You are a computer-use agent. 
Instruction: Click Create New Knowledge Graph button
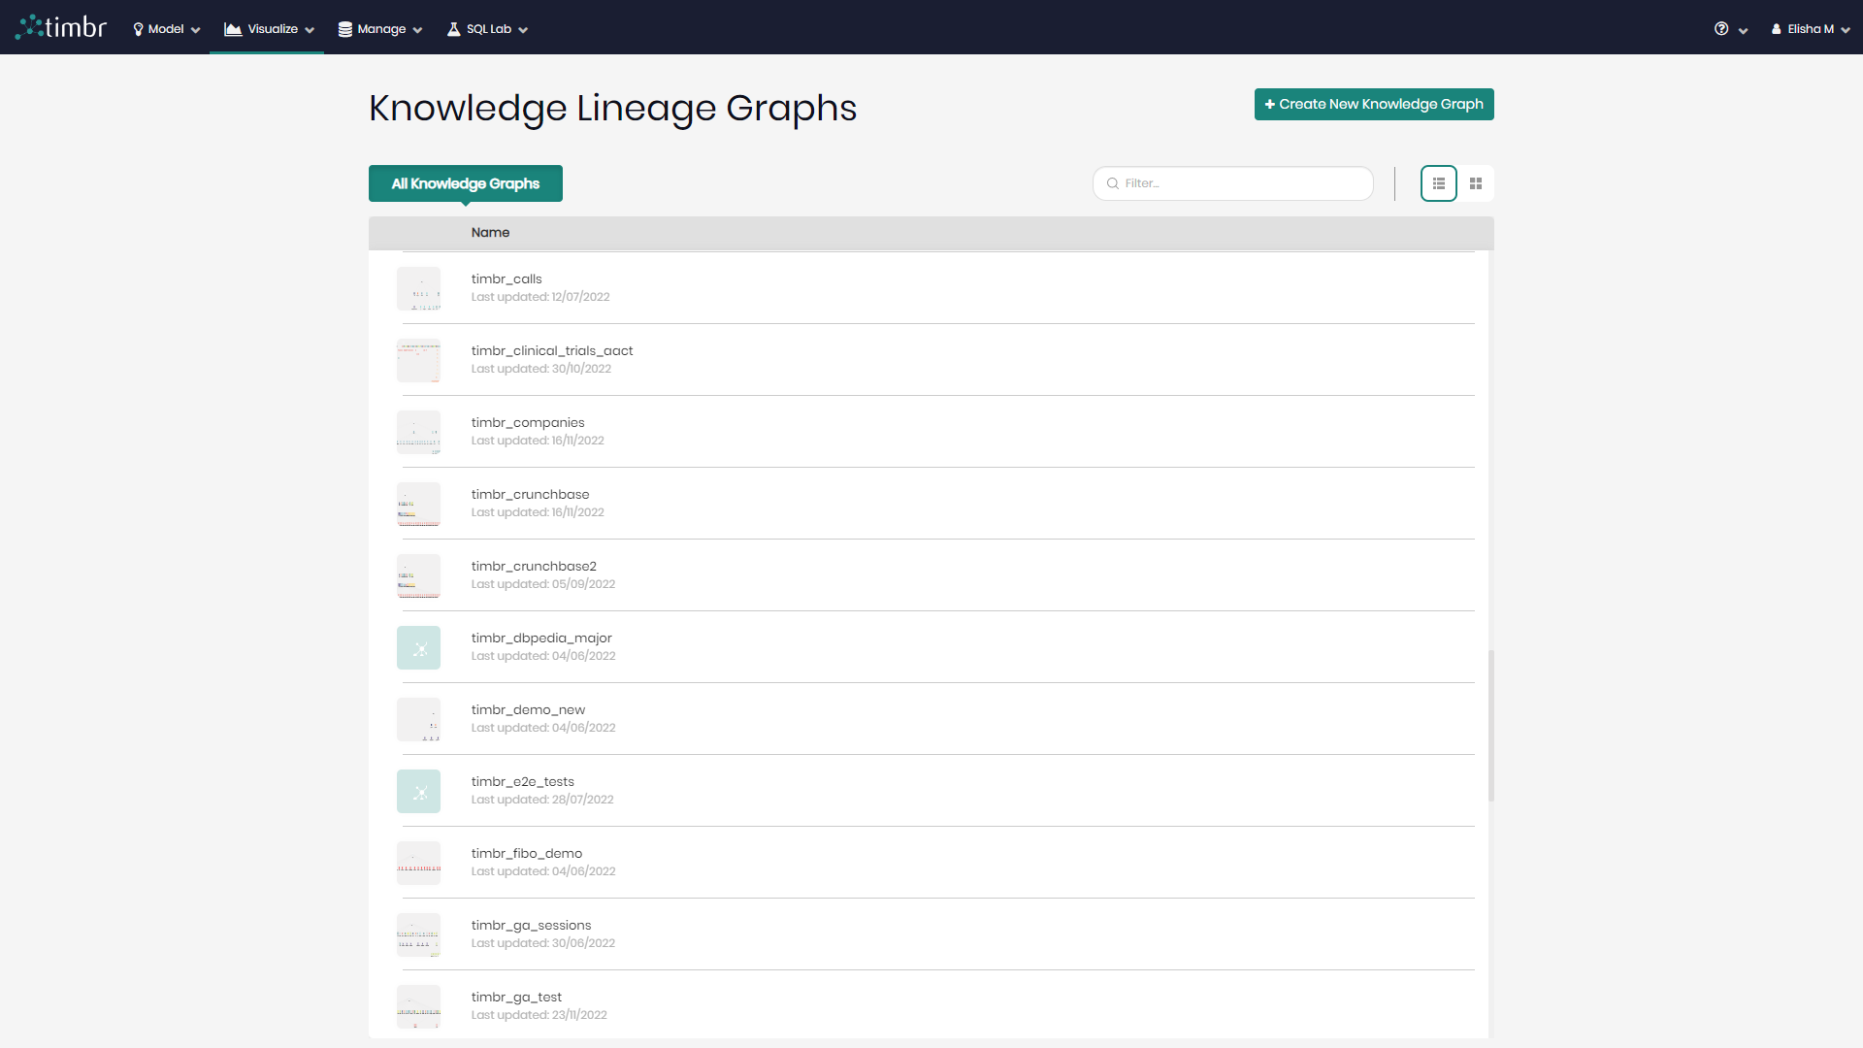point(1374,104)
